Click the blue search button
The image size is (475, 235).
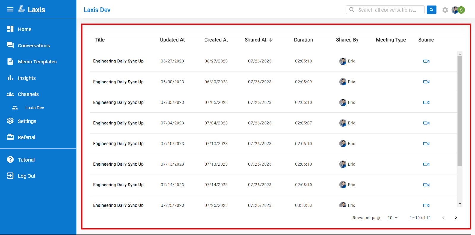(x=431, y=10)
